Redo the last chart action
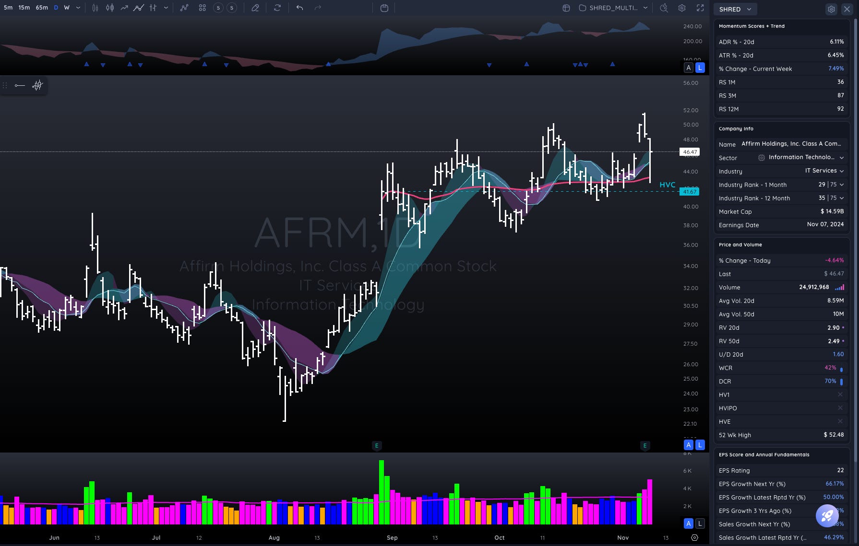The image size is (859, 546). pos(318,8)
